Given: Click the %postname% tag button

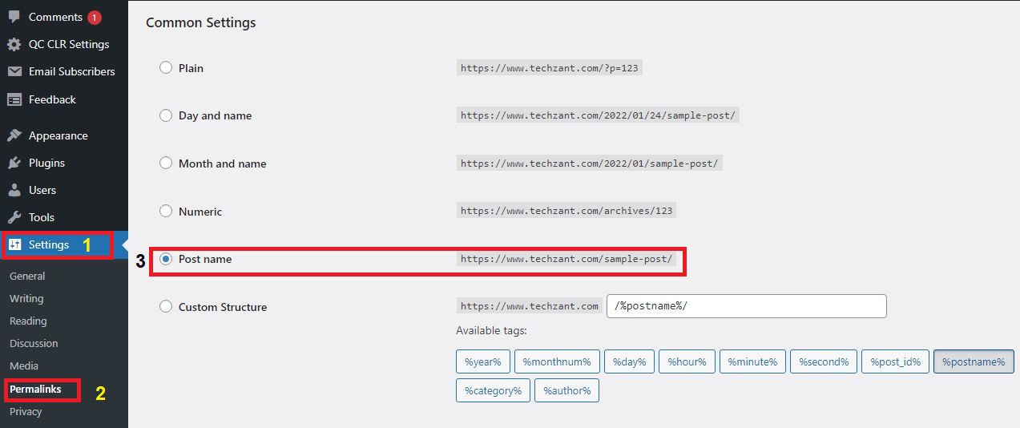Looking at the screenshot, I should coord(974,361).
